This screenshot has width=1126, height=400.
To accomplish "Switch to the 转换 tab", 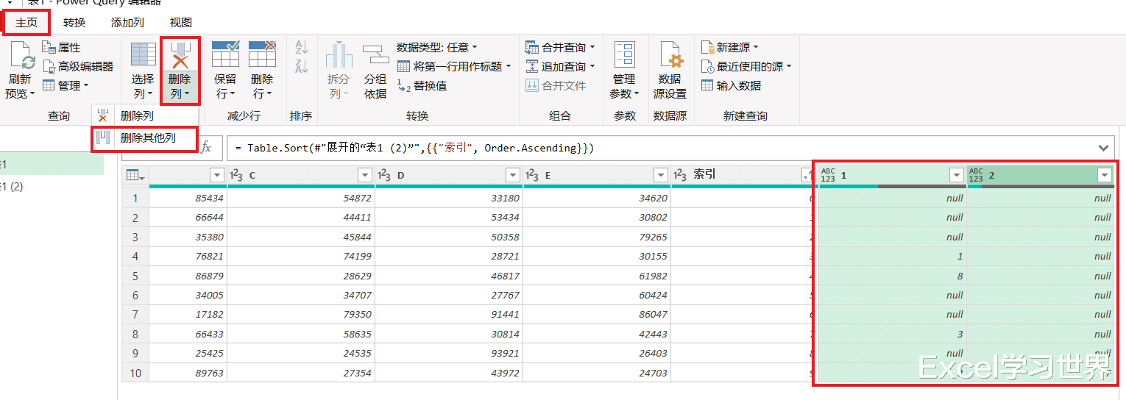I will 74,23.
